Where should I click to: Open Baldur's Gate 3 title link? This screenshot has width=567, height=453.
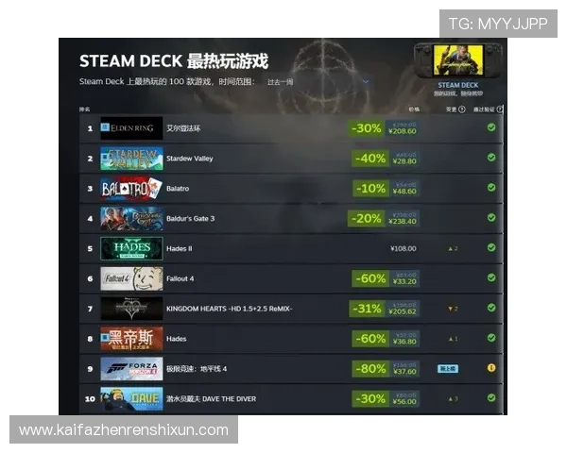click(x=190, y=219)
